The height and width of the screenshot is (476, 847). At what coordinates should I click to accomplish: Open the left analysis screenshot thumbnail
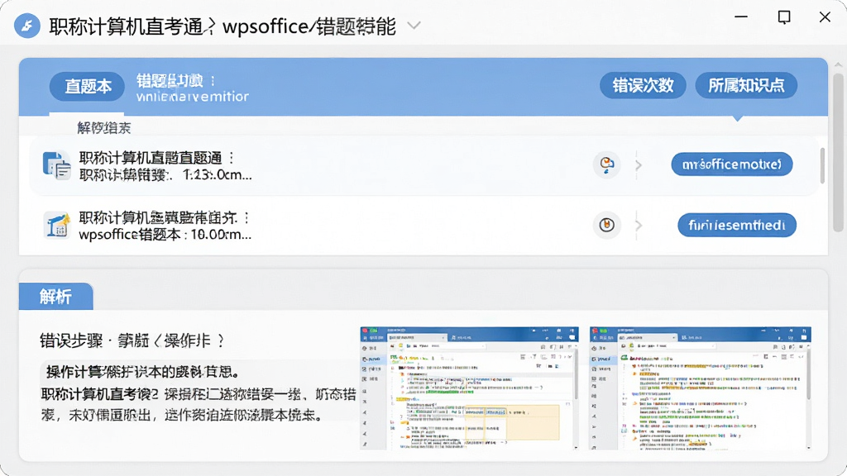(x=470, y=388)
